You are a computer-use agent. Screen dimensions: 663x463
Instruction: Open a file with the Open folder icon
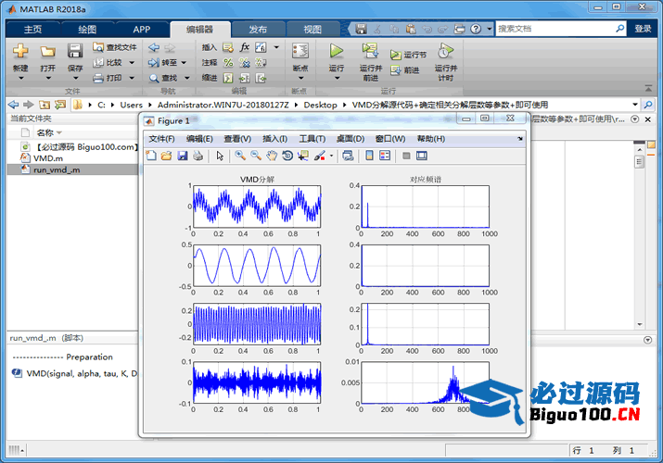48,52
